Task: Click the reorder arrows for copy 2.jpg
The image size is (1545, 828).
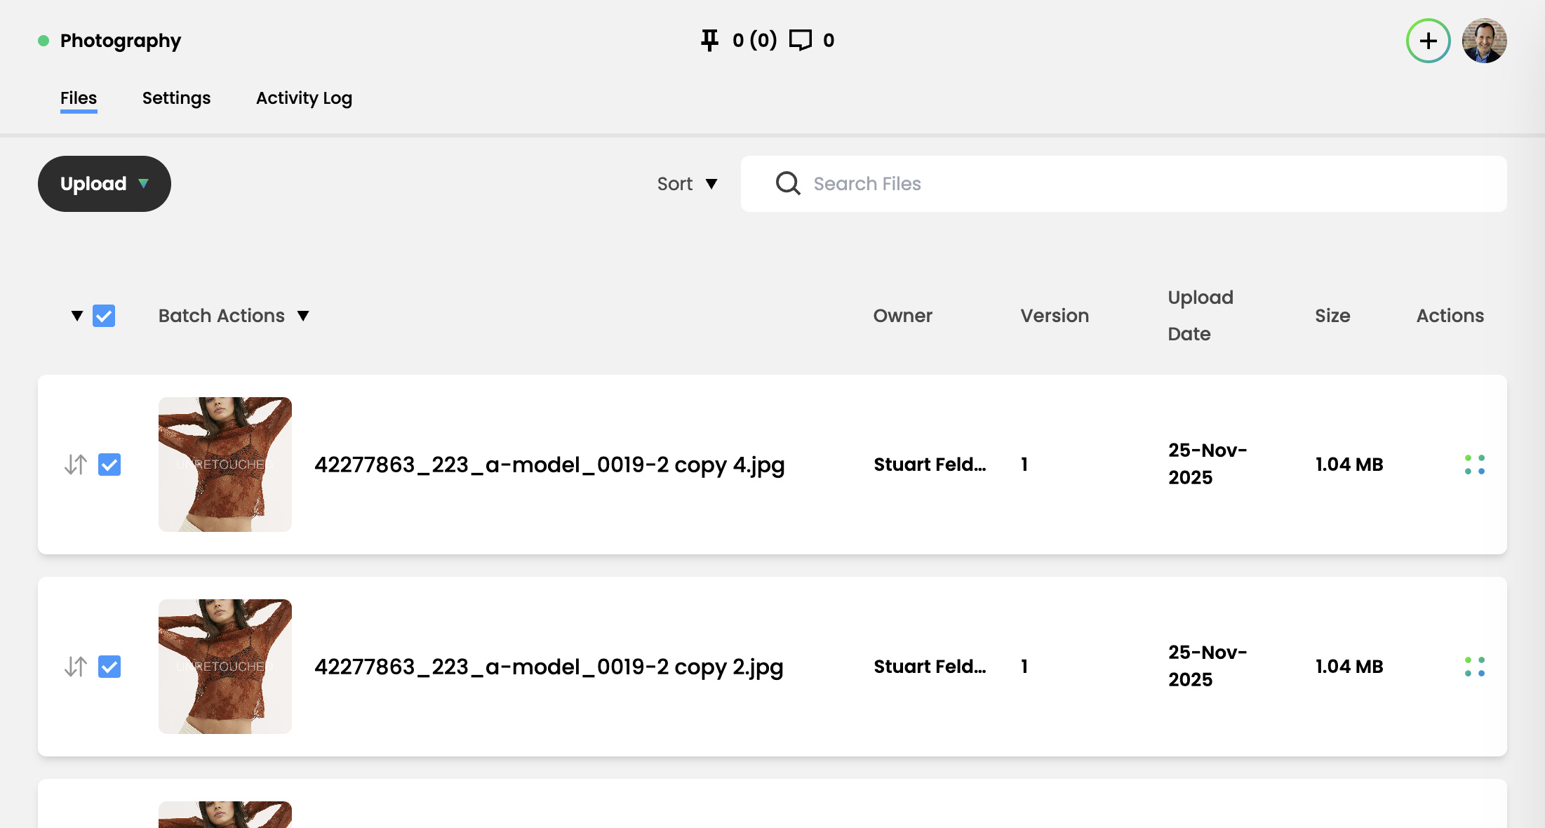Action: pos(76,667)
